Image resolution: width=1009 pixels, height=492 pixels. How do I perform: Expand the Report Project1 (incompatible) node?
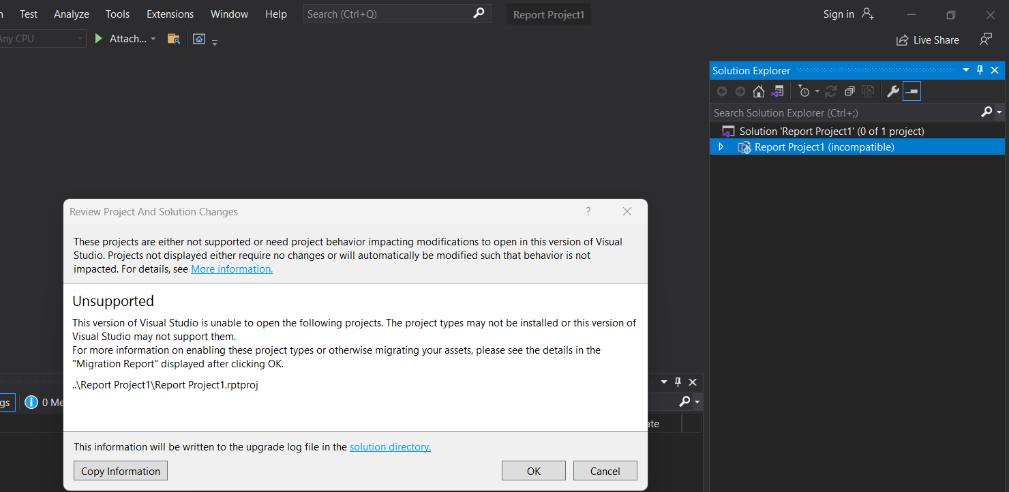[x=721, y=147]
